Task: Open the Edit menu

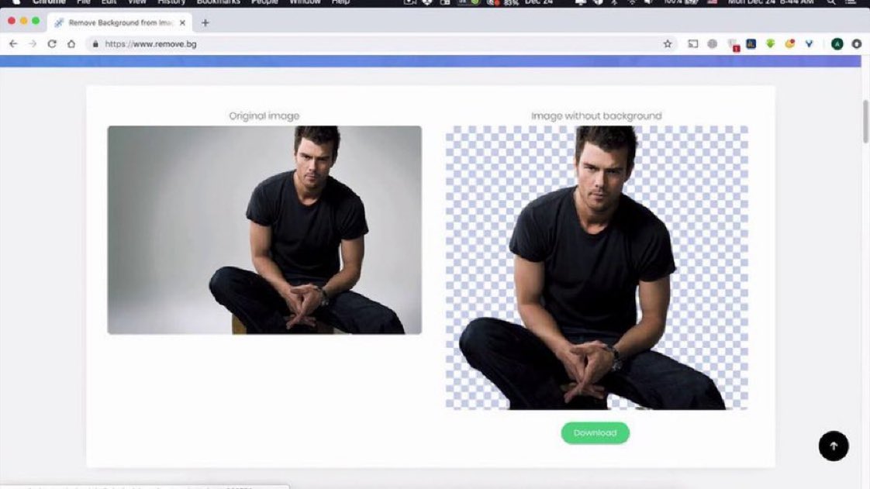Action: click(x=109, y=2)
